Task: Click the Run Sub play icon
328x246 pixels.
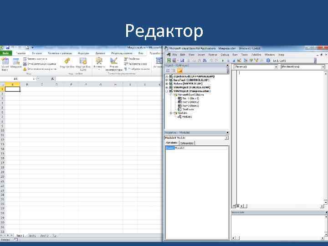Action: pos(223,61)
